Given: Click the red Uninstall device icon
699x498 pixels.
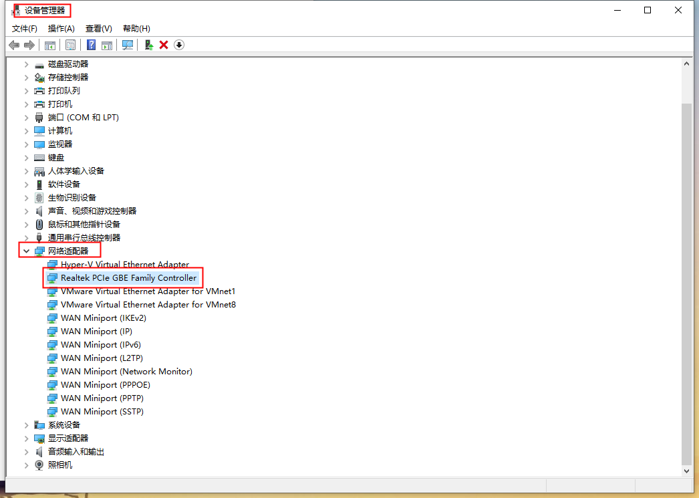Looking at the screenshot, I should [x=162, y=45].
